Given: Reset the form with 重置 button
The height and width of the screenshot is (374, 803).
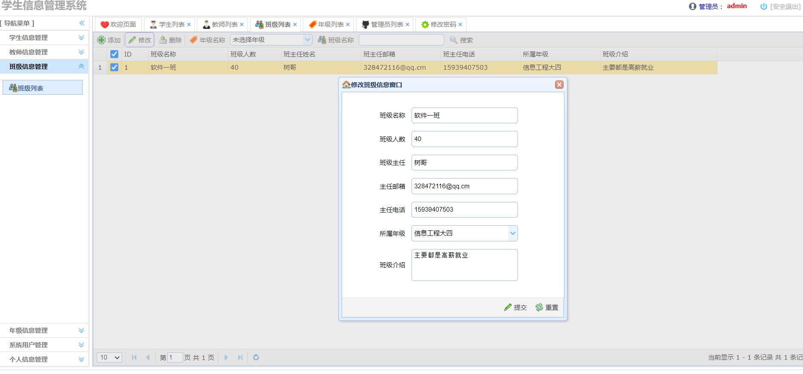Looking at the screenshot, I should tap(547, 307).
